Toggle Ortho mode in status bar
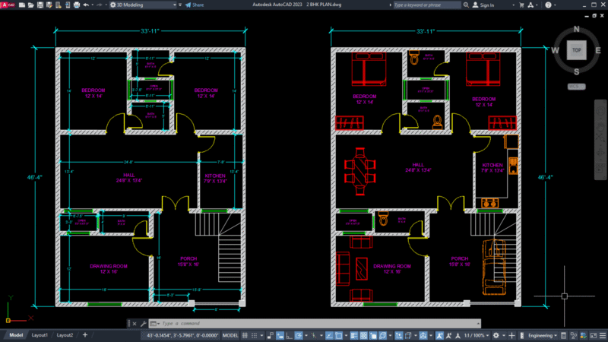This screenshot has width=608, height=342. point(290,335)
